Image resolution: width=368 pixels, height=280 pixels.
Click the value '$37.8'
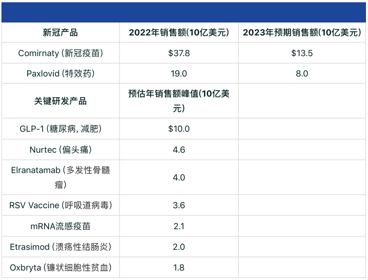[179, 53]
